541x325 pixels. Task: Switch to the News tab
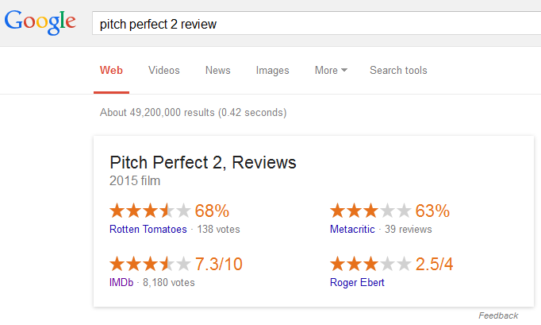coord(217,71)
